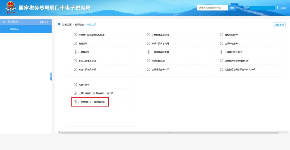Open the 社保业务 sidebar section

pos(13,22)
